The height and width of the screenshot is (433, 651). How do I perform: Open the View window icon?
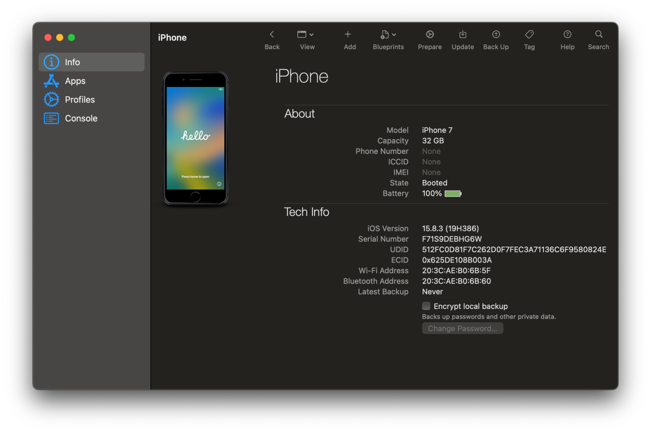pyautogui.click(x=302, y=34)
